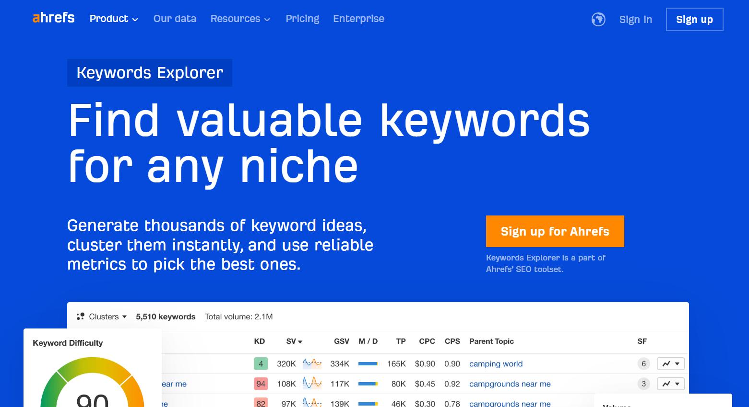Click the Keyword Difficulty gauge
The height and width of the screenshot is (407, 749).
[93, 382]
